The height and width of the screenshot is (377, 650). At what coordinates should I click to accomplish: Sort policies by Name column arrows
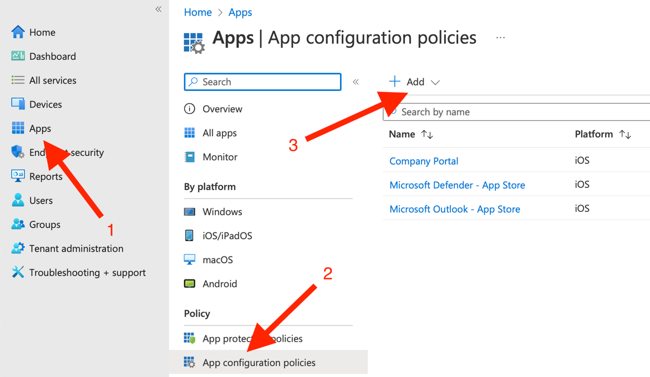pos(427,134)
